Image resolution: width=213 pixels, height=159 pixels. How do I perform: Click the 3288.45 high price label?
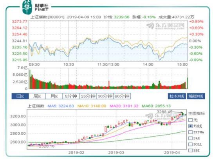click(x=164, y=112)
